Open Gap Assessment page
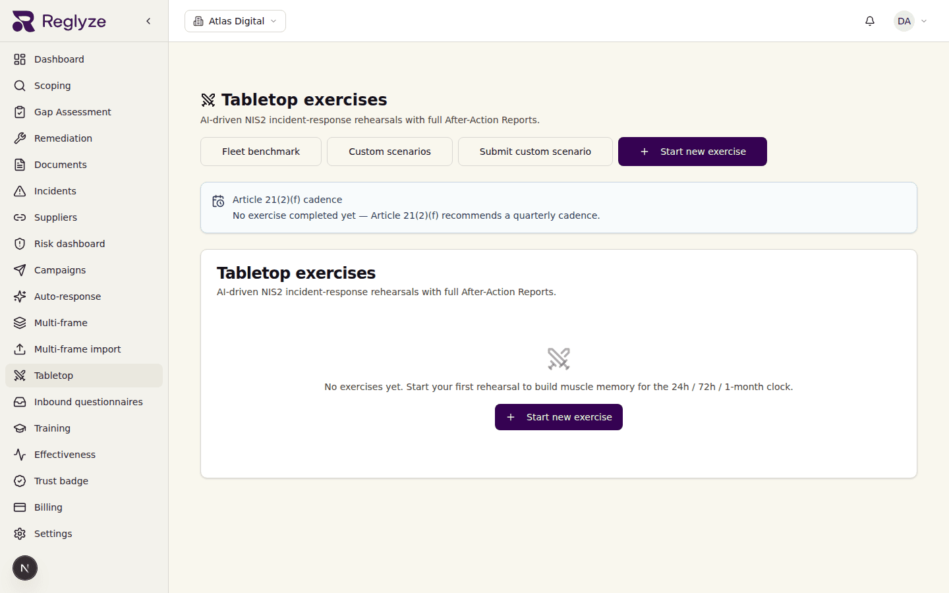The height and width of the screenshot is (593, 949). point(84,112)
